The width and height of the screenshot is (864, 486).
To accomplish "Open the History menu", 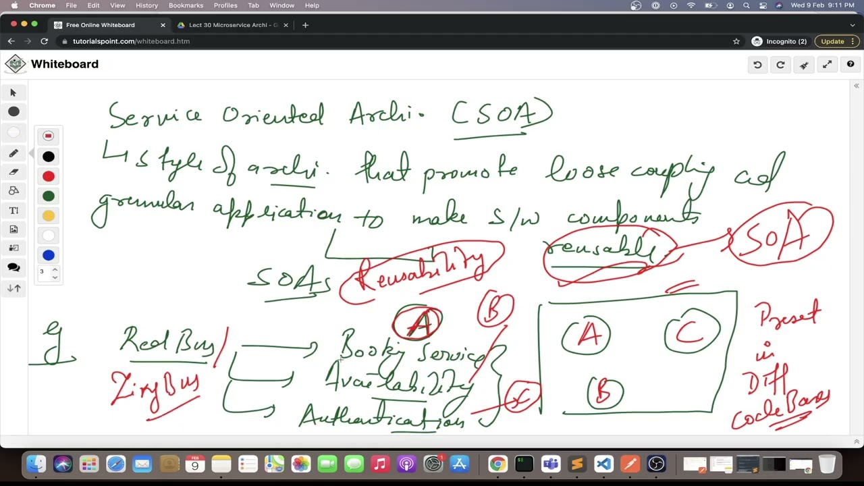I will click(146, 5).
